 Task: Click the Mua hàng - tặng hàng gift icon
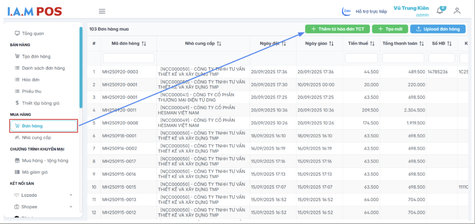coord(17,161)
